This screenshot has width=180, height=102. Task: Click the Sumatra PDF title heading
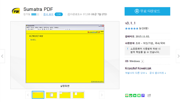point(38,9)
